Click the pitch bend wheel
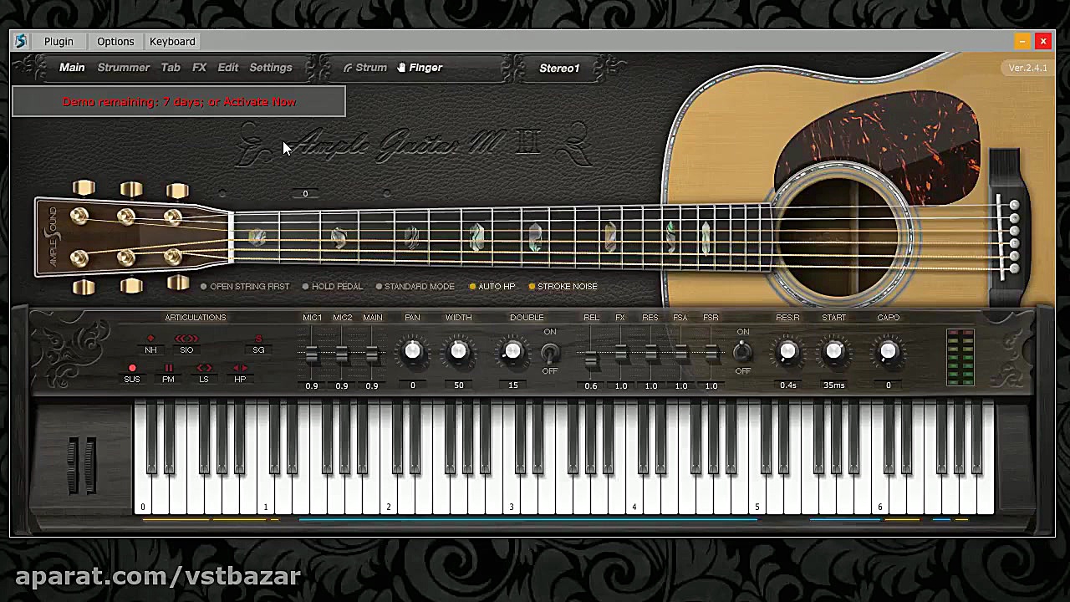The width and height of the screenshot is (1070, 602). 73,465
